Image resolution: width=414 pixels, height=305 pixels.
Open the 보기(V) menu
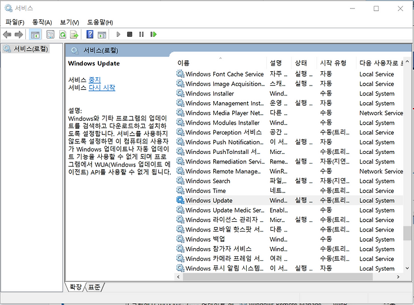click(70, 22)
